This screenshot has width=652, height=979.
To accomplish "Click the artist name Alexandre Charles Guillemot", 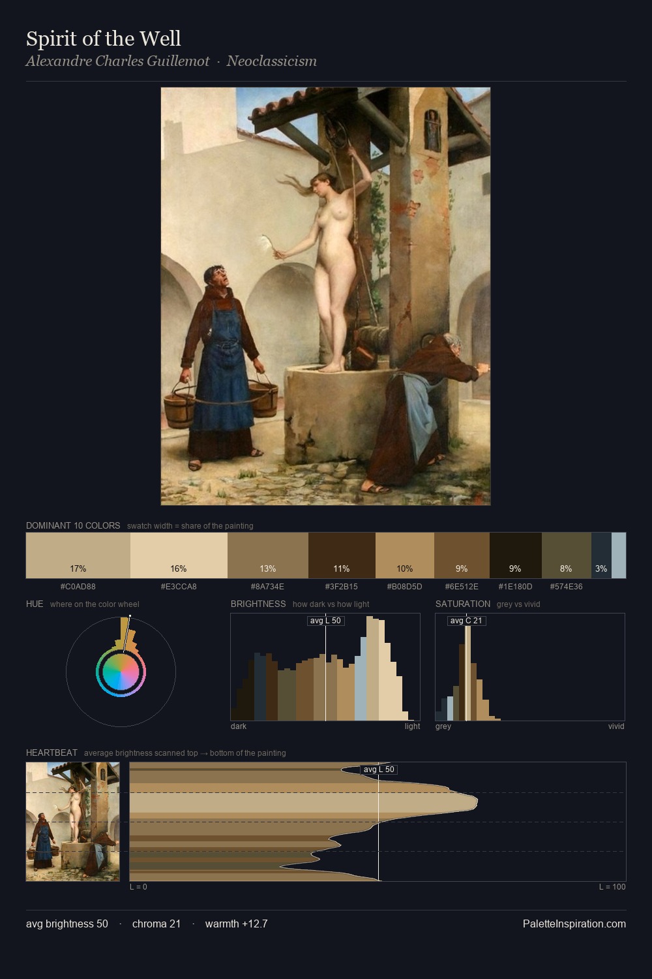I will (118, 61).
